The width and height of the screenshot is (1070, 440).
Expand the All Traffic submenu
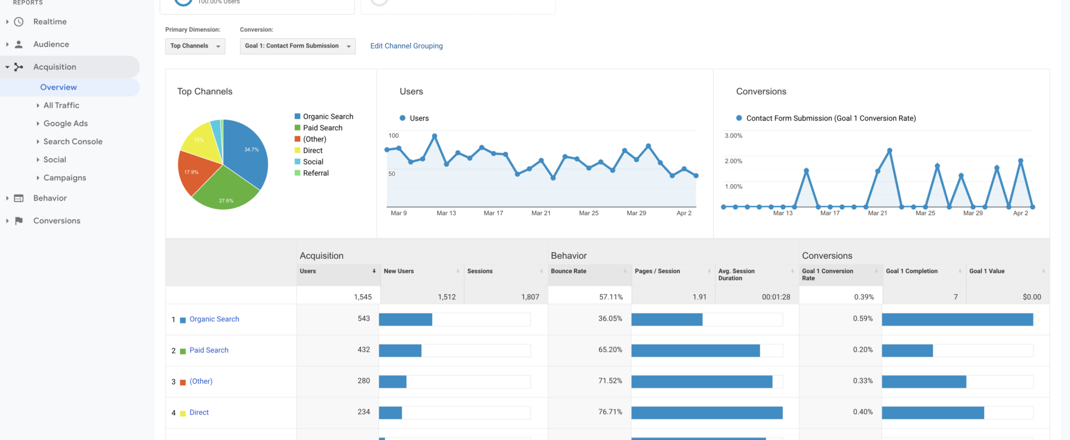pos(61,105)
